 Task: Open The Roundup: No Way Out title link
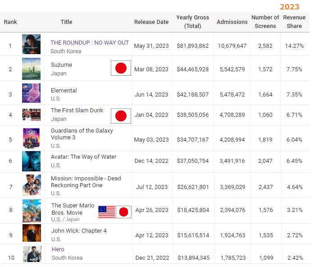90,42
